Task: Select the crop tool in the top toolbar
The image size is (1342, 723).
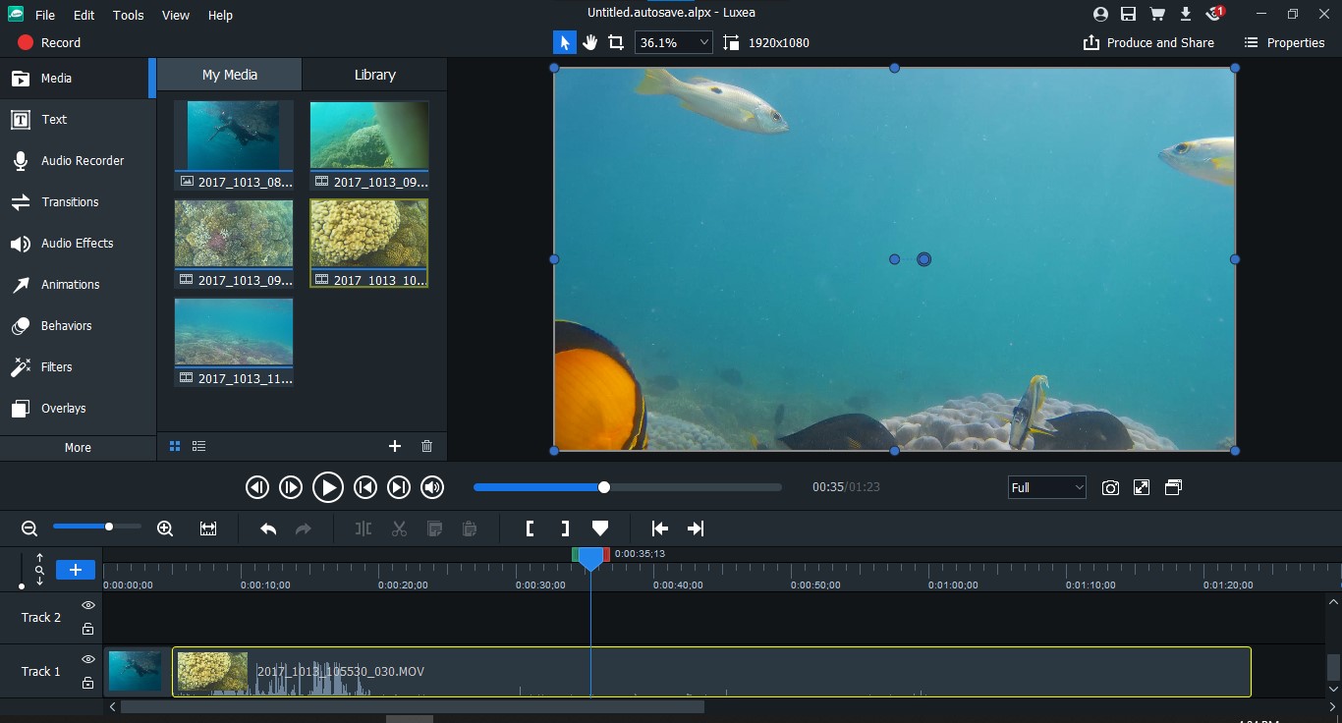Action: point(616,42)
